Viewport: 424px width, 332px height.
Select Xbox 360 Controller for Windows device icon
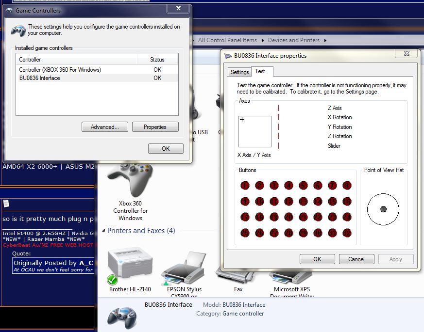click(x=130, y=180)
